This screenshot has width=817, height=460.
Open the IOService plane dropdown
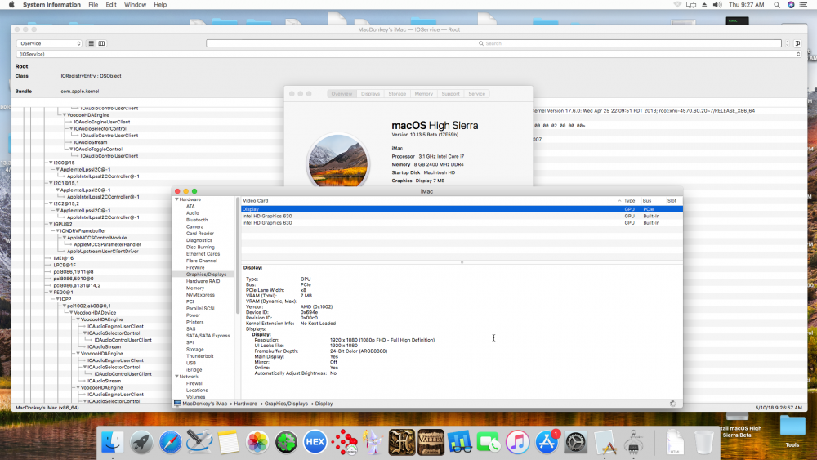[x=49, y=43]
